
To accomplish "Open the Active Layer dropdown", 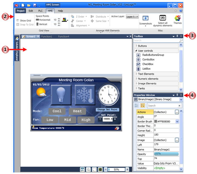I will [132, 17].
